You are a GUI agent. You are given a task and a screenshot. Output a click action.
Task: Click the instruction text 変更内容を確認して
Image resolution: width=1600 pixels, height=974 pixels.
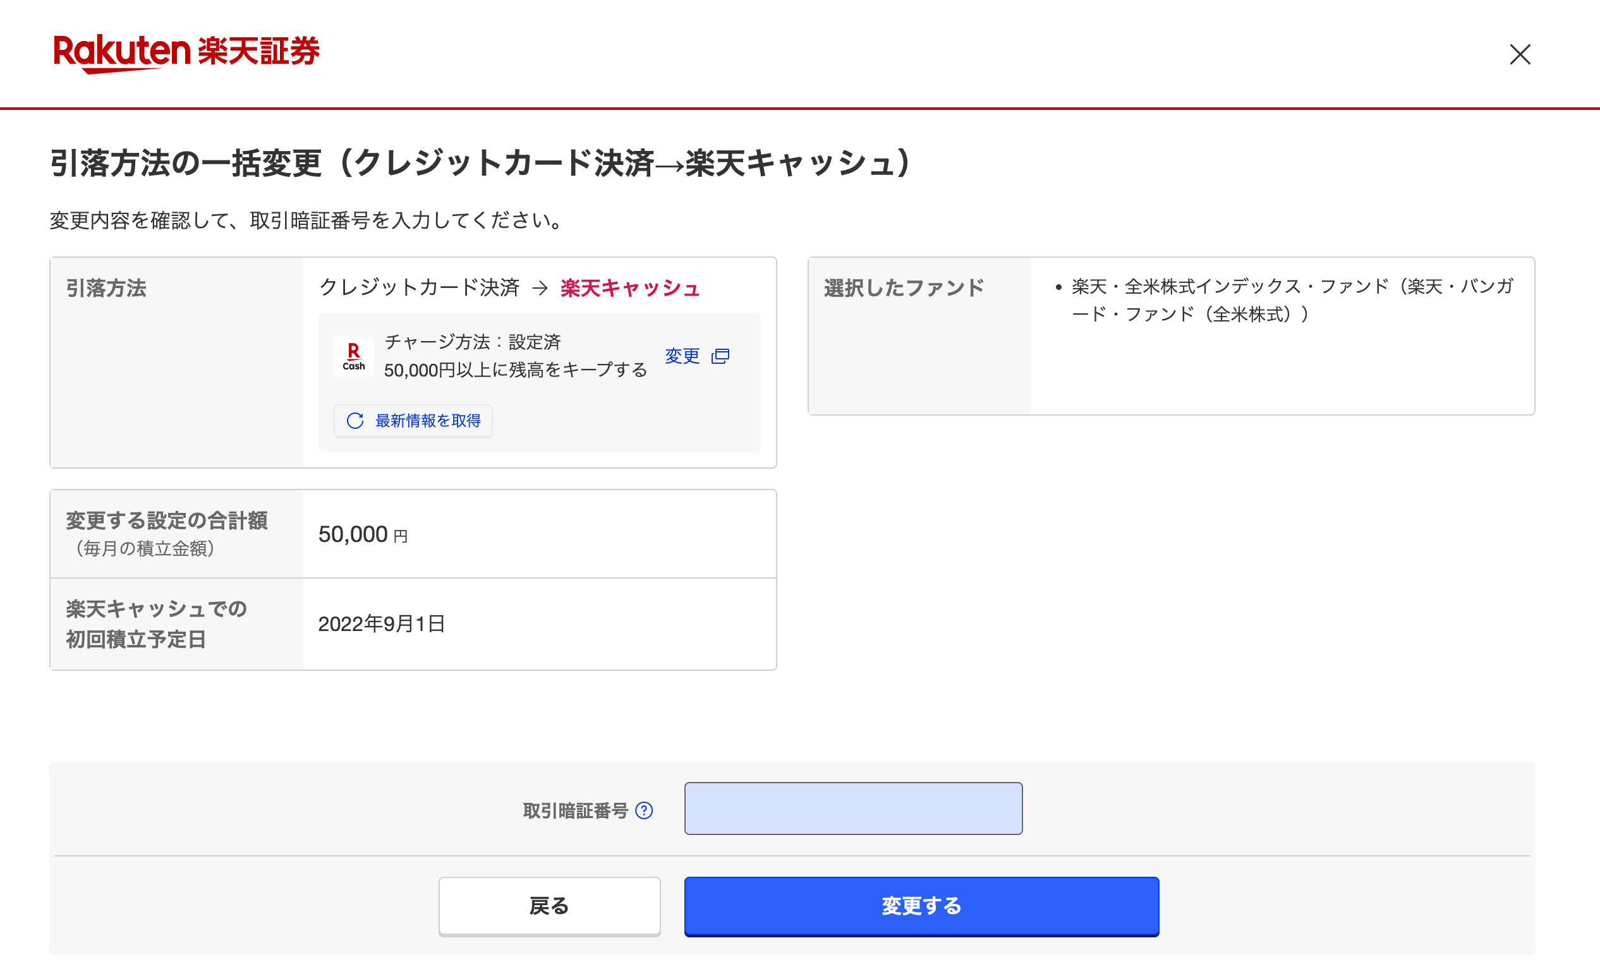[306, 220]
